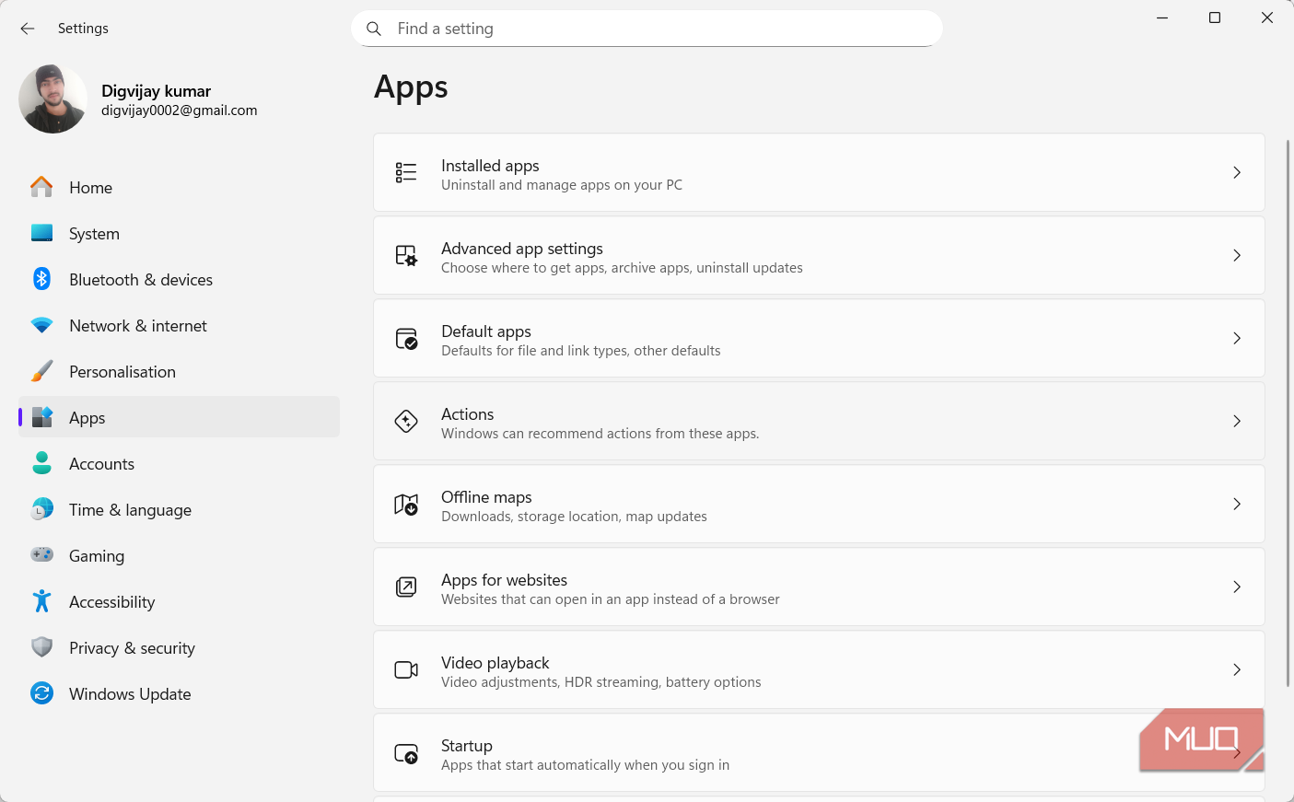Click the Video playback camera icon

[406, 669]
